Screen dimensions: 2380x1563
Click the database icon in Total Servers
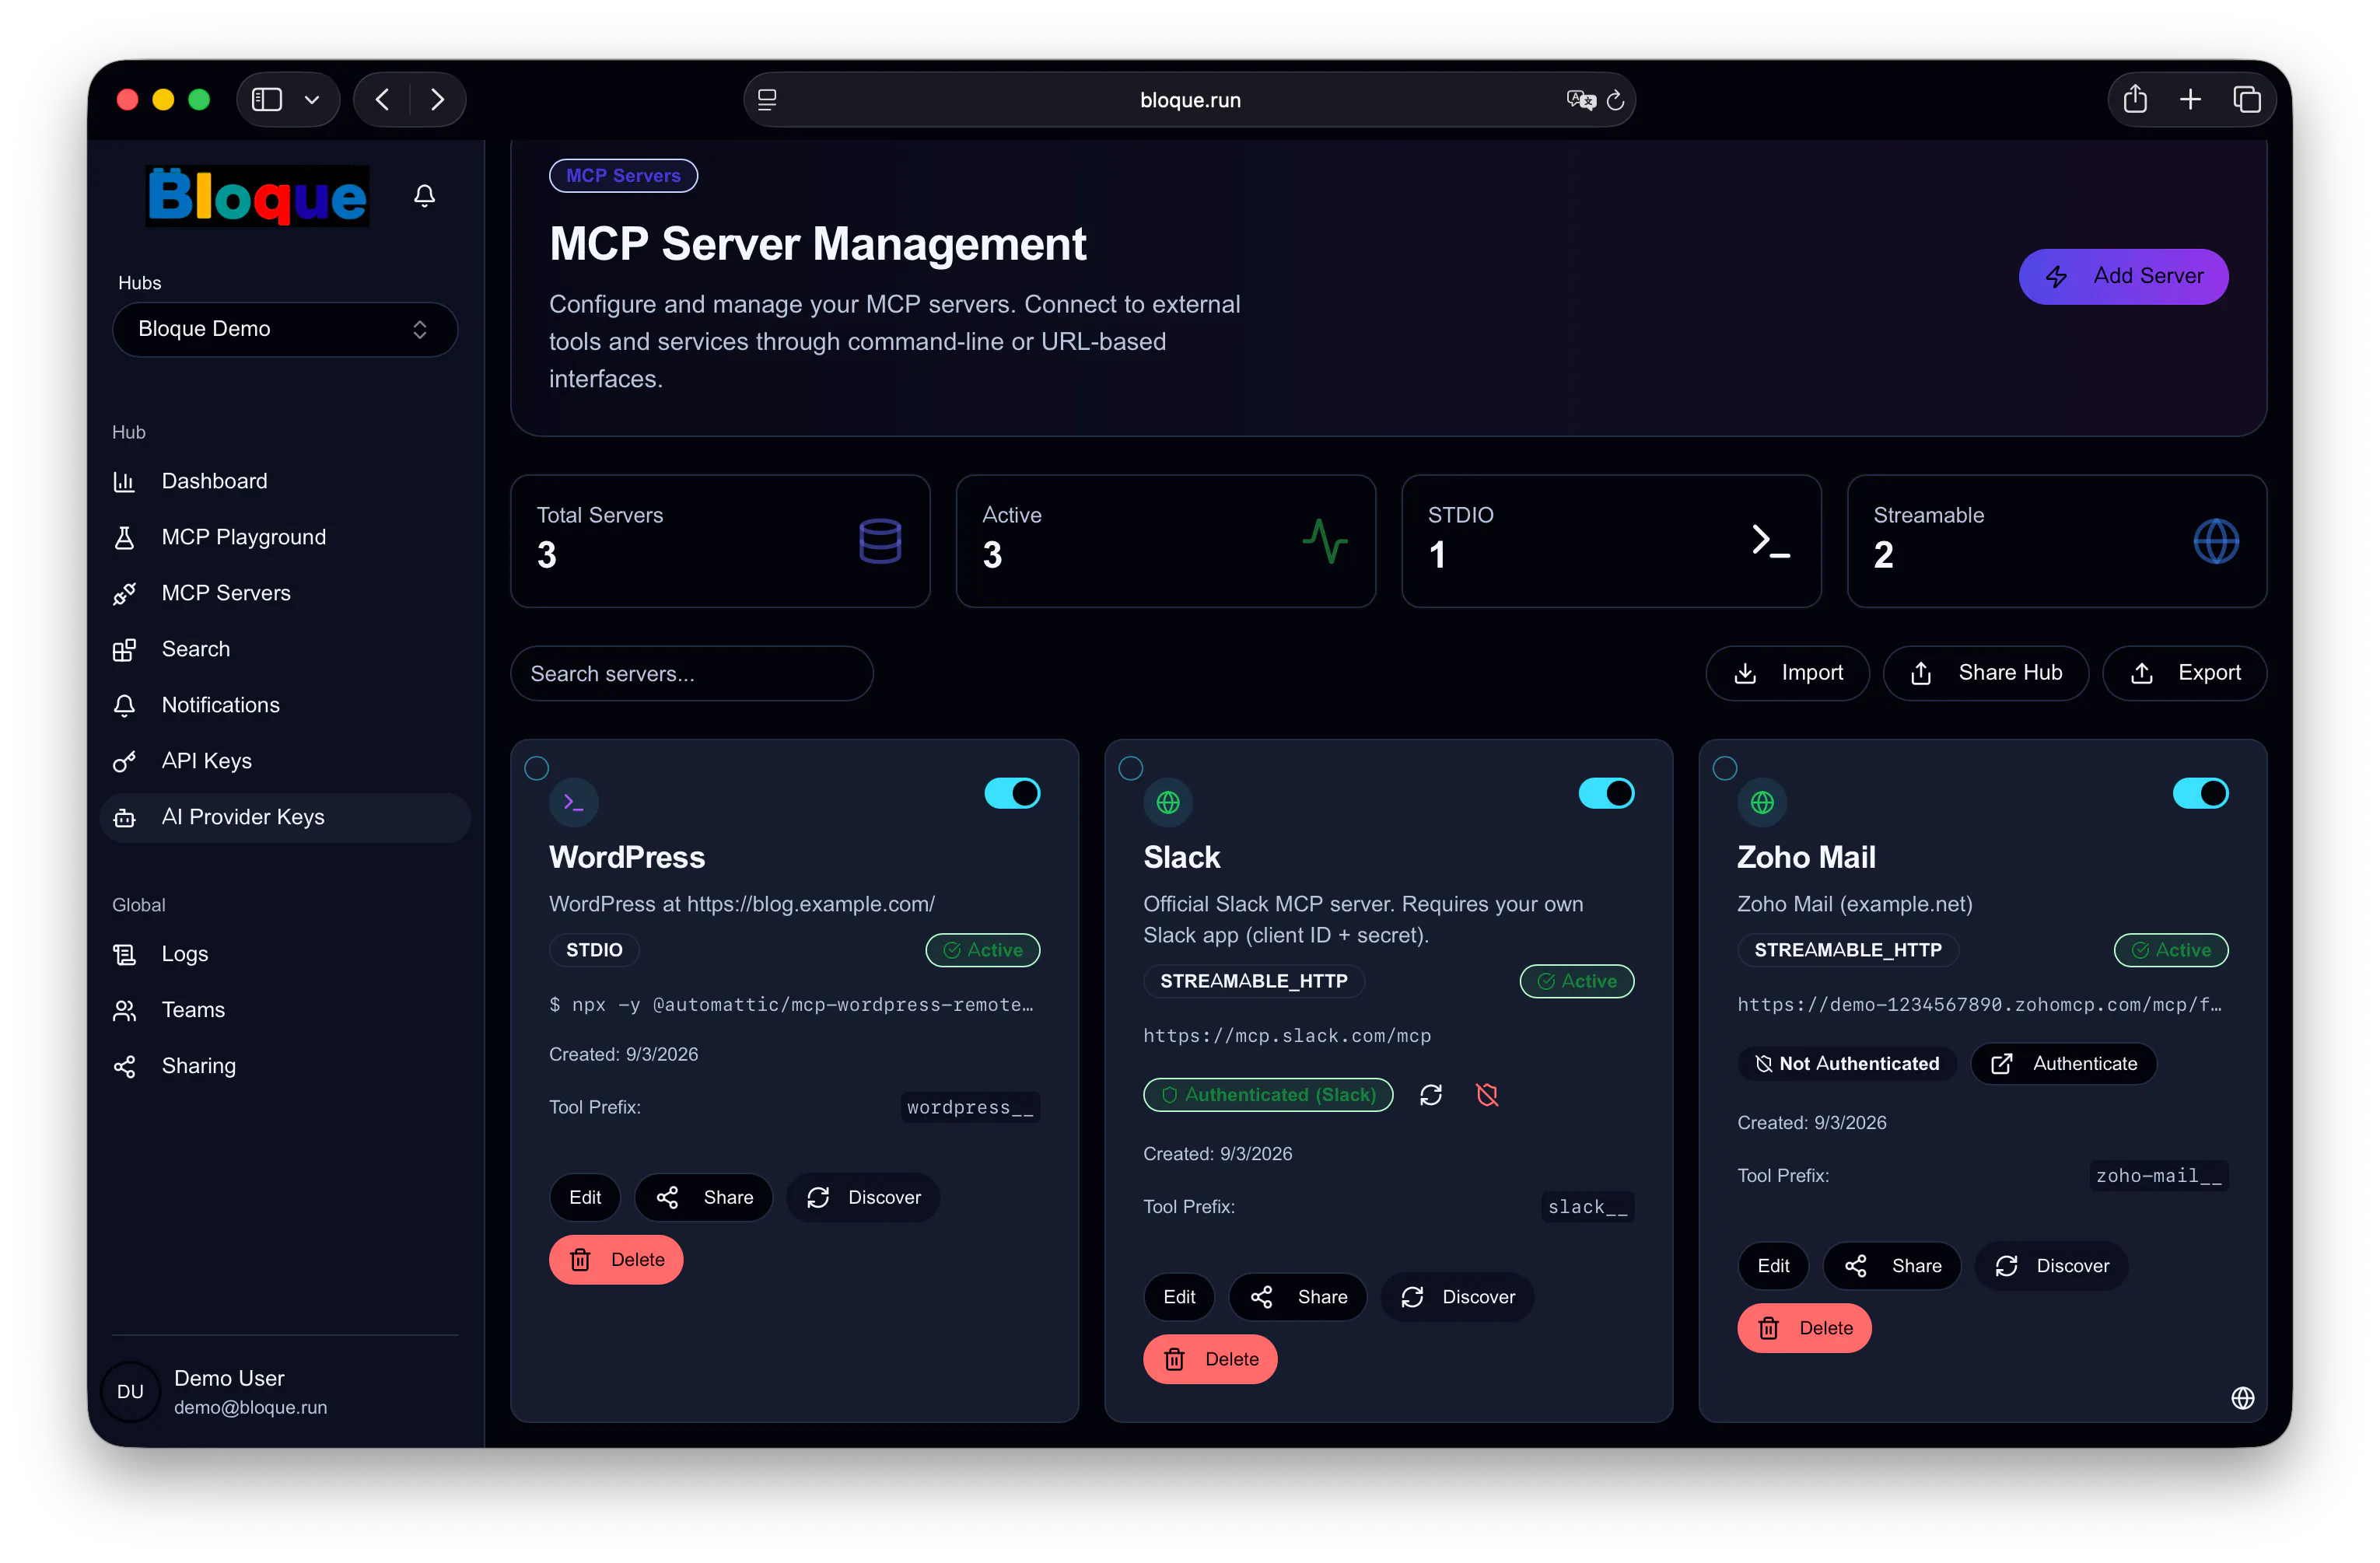pos(880,541)
